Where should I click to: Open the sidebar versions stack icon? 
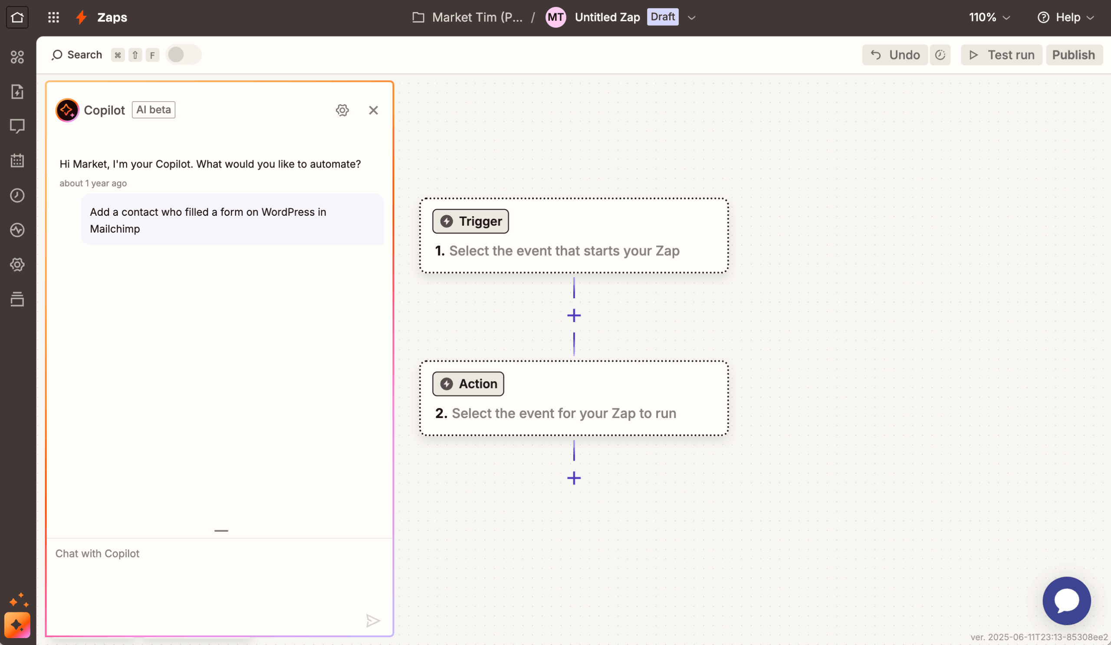click(x=17, y=299)
